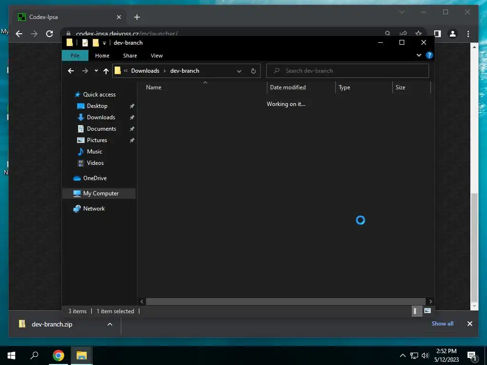The height and width of the screenshot is (365, 487).
Task: Click Properties quick access toolbar icon
Action: click(85, 43)
